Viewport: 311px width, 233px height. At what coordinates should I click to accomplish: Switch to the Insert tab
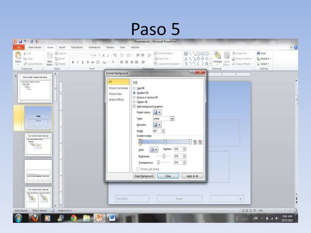pyautogui.click(x=62, y=47)
